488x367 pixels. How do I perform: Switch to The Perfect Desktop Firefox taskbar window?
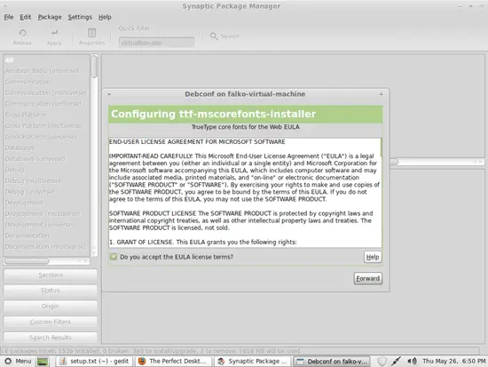pos(173,362)
